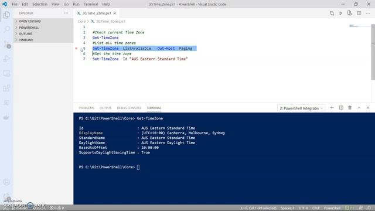Change line endings via CRLF indicator

[x=316, y=208]
